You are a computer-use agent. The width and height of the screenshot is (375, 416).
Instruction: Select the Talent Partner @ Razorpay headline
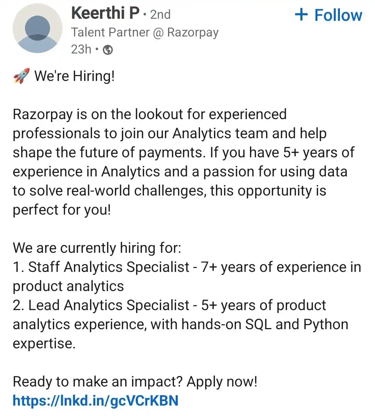[x=145, y=33]
